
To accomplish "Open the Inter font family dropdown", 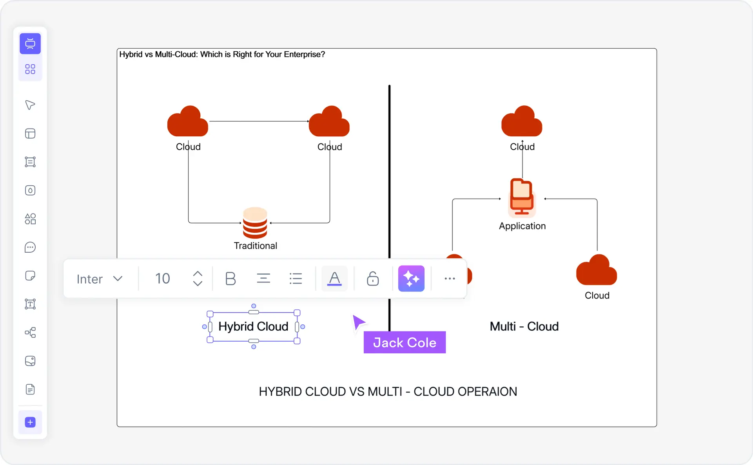I will click(100, 279).
